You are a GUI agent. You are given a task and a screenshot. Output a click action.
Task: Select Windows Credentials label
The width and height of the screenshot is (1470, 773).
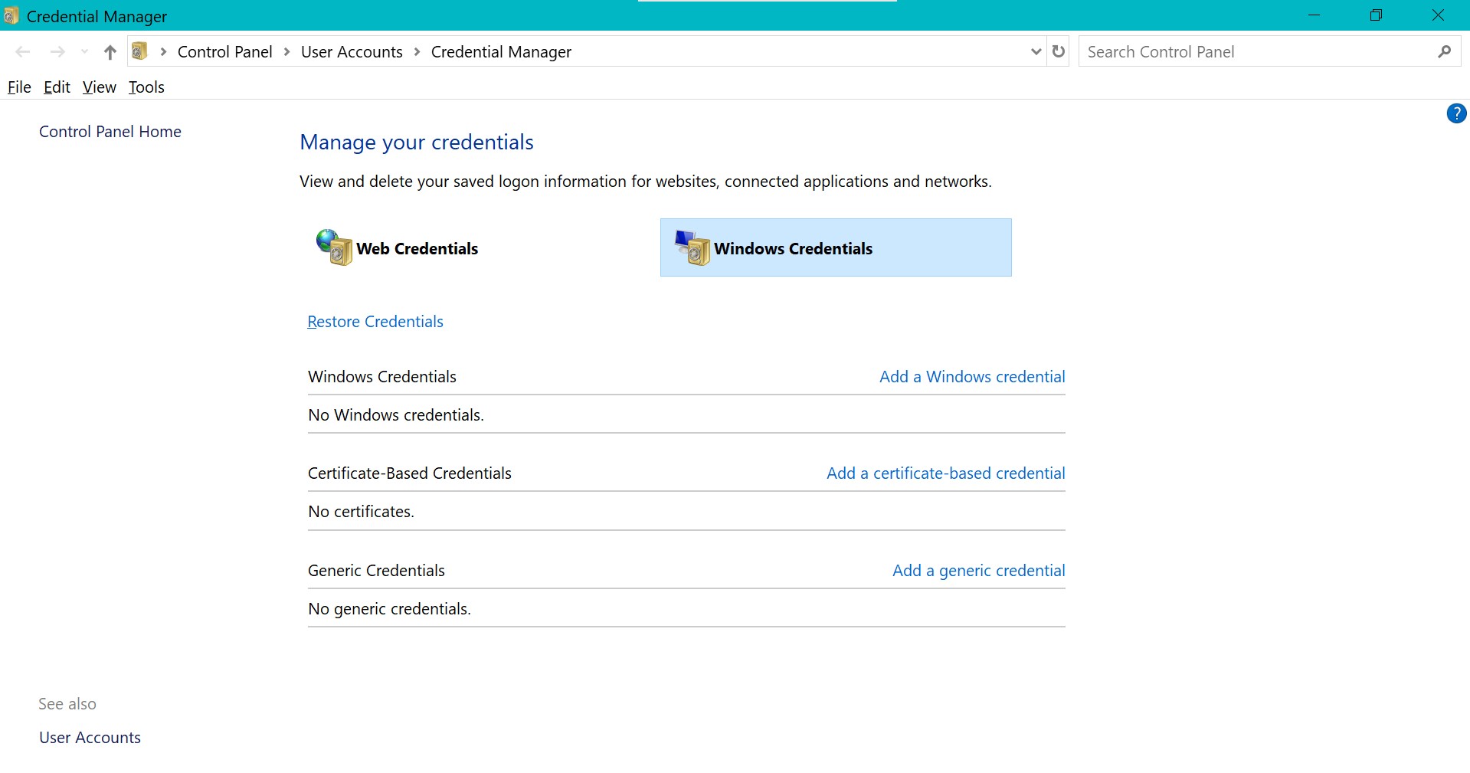point(794,248)
